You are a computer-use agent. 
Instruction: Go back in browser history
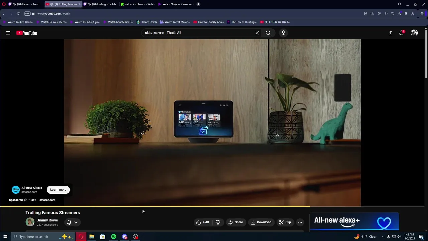(x=3, y=14)
